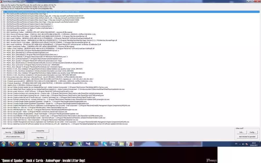Click the EN language indicator

click(x=236, y=144)
